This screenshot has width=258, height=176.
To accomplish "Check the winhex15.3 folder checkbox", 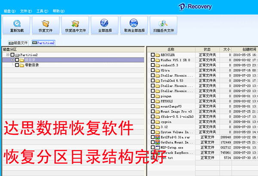I will [153, 65].
